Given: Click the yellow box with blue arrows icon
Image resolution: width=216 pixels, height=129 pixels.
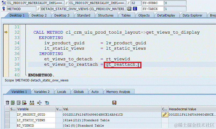Looking at the screenshot, I should [39, 103].
